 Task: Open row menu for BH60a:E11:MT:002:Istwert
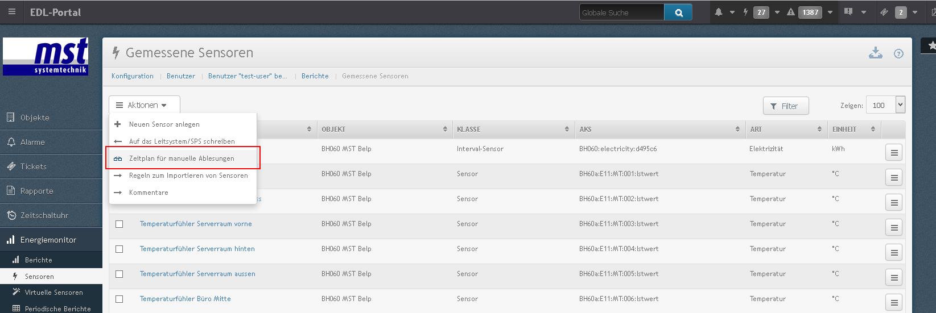tap(894, 202)
